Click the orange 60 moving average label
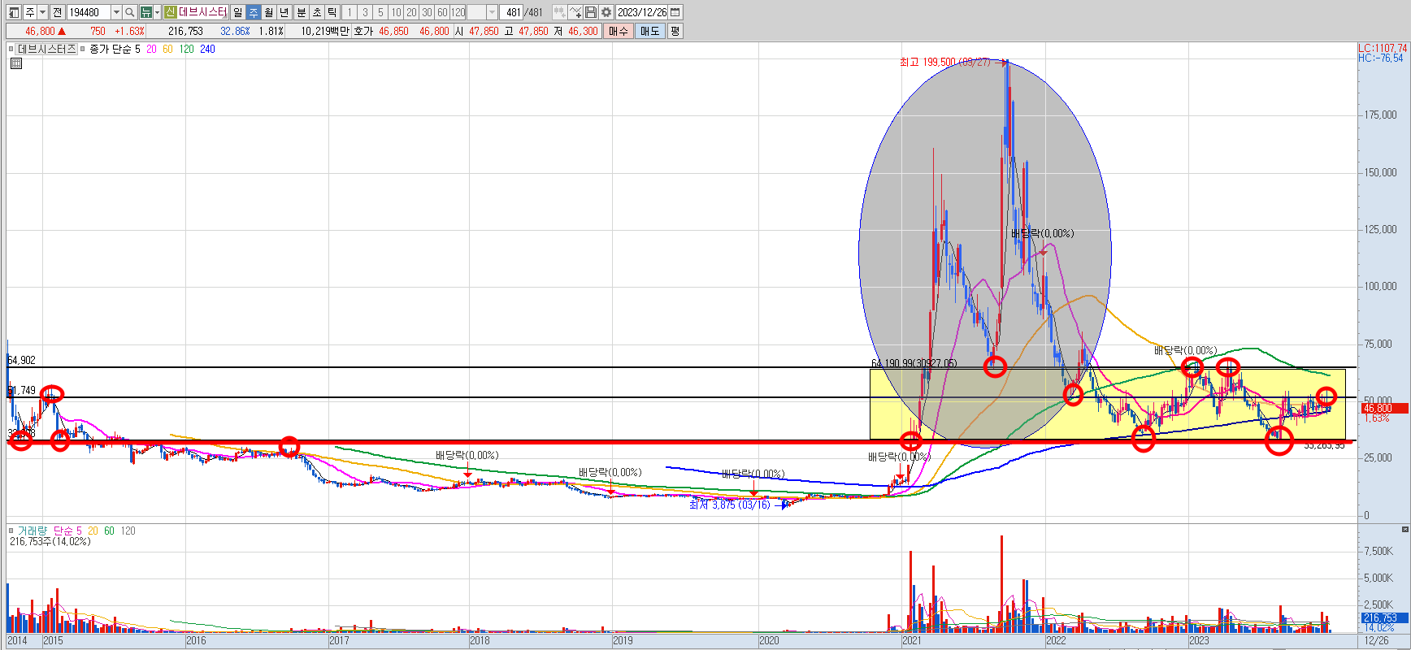This screenshot has height=650, width=1411. (167, 49)
